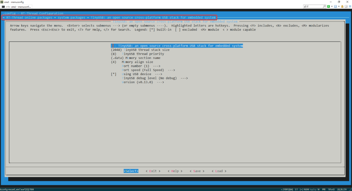Click the 191x43 console size in status bar
Image resolution: width=352 pixels, height=191 pixels.
coord(331,189)
